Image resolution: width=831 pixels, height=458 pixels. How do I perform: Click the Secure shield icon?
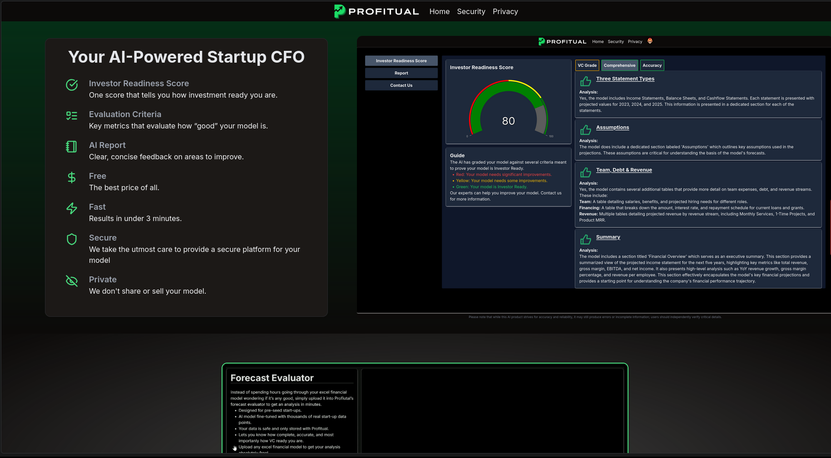click(x=72, y=239)
